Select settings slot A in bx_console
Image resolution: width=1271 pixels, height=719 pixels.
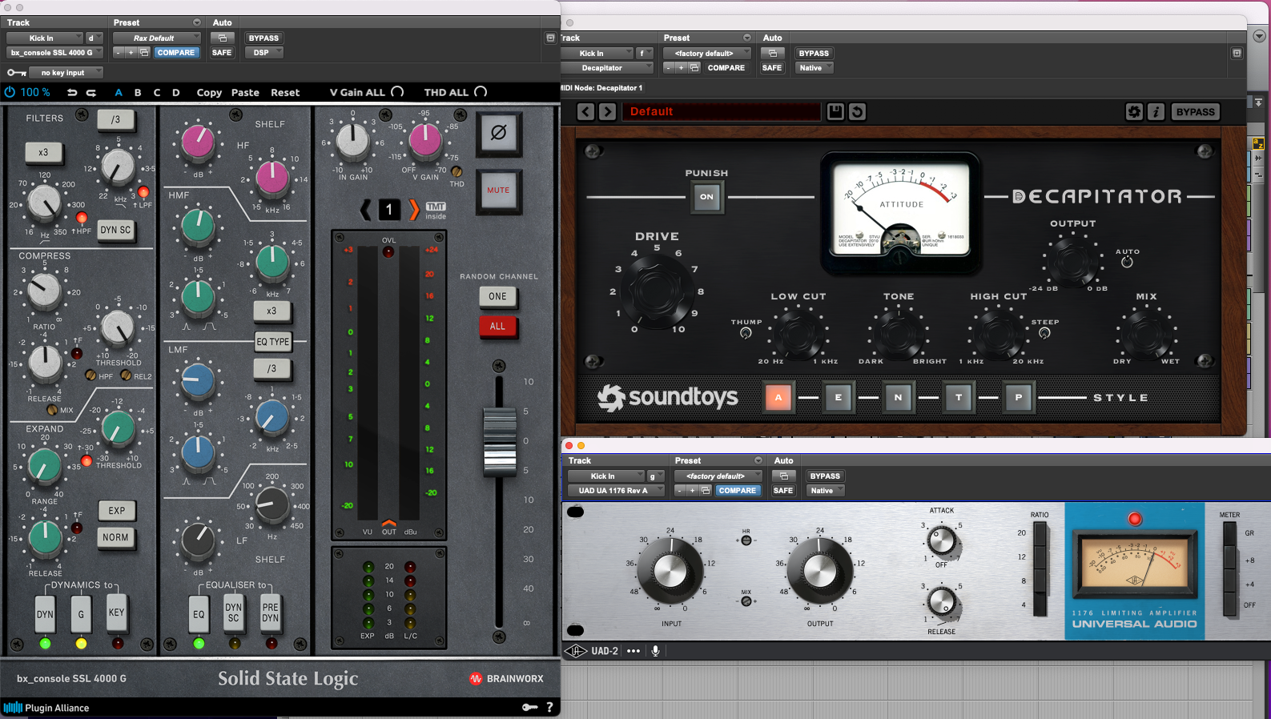tap(119, 92)
